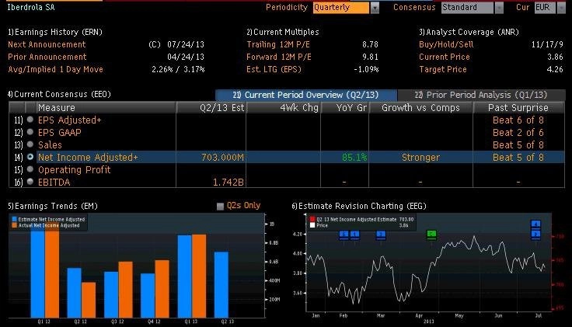Viewport: 572px width, 327px height.
Task: Click the Trailing 12M P/E value 8.78
Action: [370, 44]
